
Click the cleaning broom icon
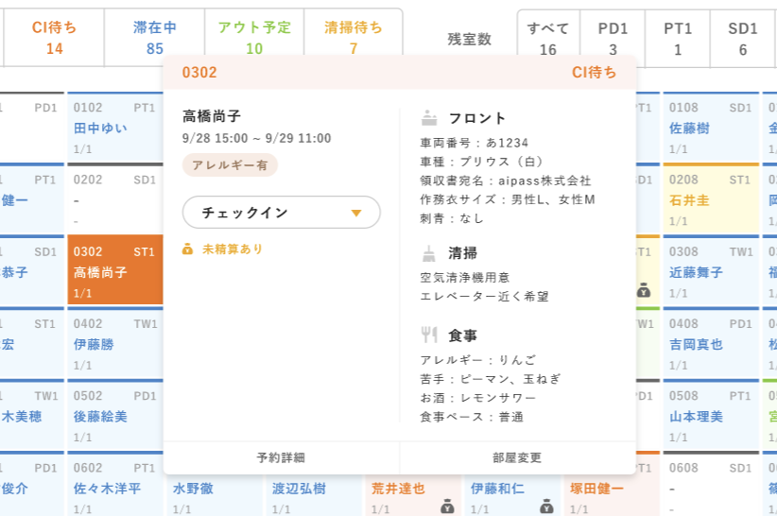(x=429, y=253)
